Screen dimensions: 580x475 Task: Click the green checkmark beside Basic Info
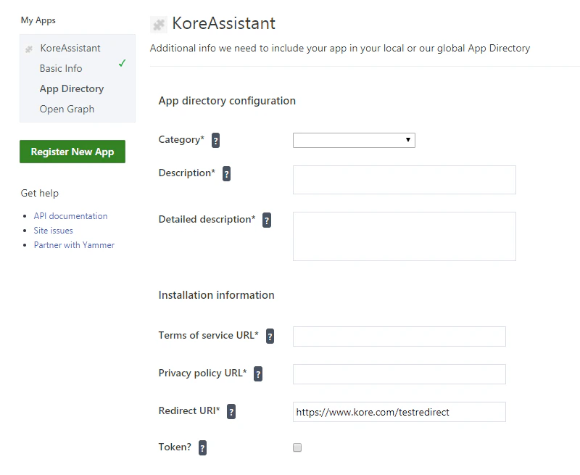[123, 64]
